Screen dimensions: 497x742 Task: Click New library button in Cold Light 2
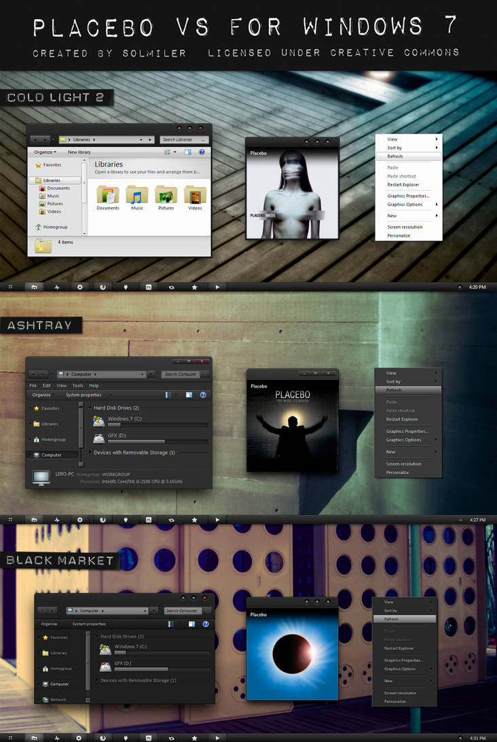click(79, 152)
